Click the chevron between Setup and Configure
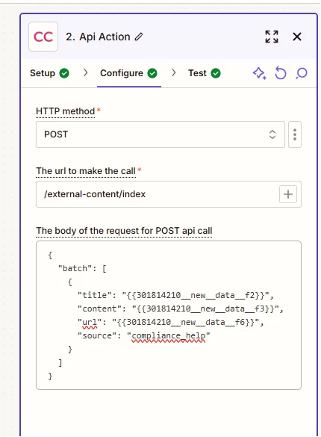The height and width of the screenshot is (437, 321). 85,73
